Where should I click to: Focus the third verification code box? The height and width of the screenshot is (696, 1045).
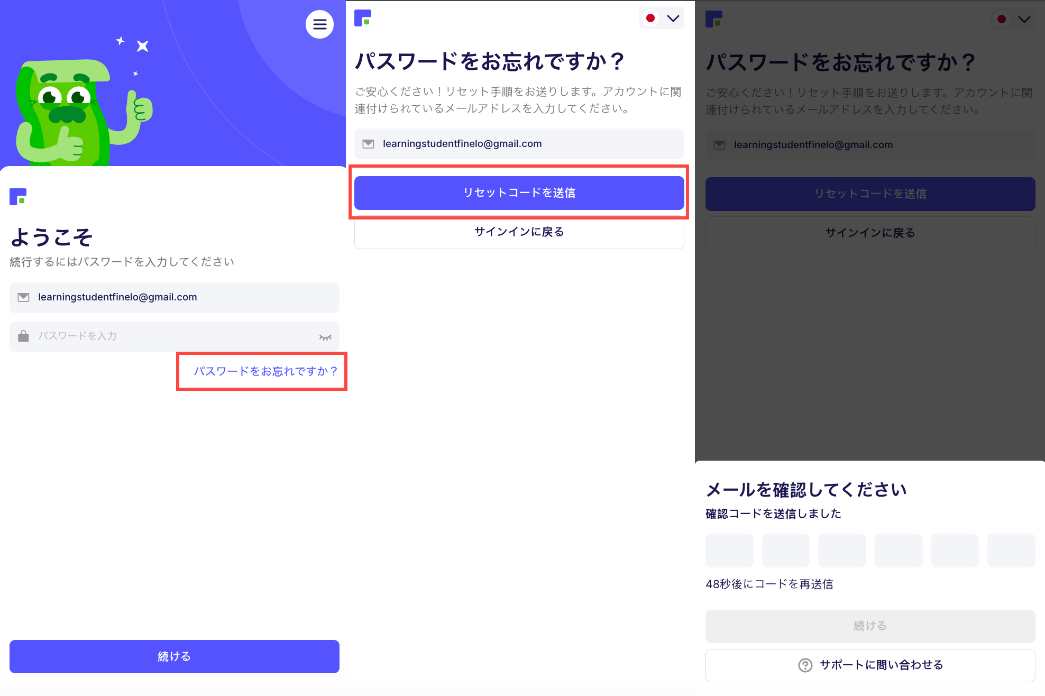point(842,551)
